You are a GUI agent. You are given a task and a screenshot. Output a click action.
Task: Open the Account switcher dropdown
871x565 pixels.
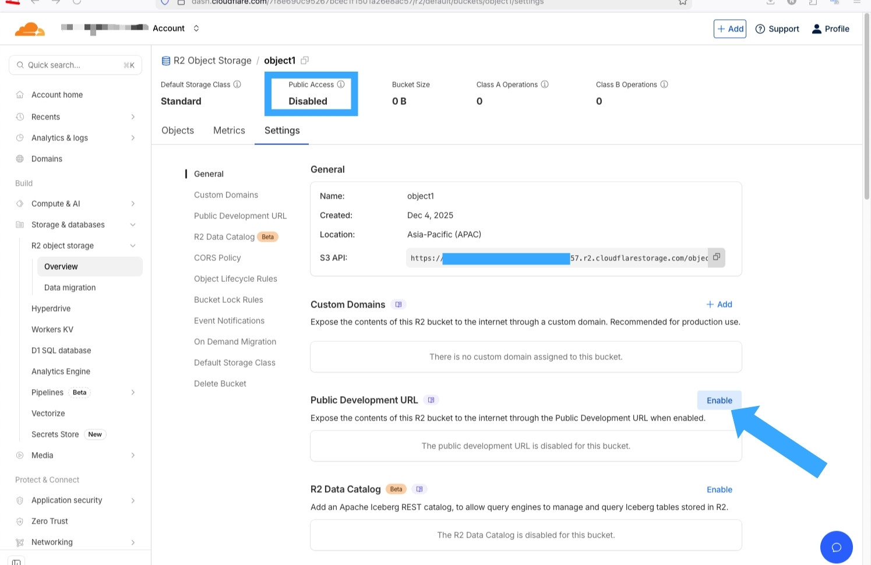tap(196, 29)
